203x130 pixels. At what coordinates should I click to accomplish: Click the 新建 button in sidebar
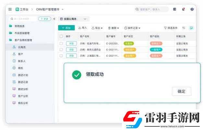(x=44, y=19)
